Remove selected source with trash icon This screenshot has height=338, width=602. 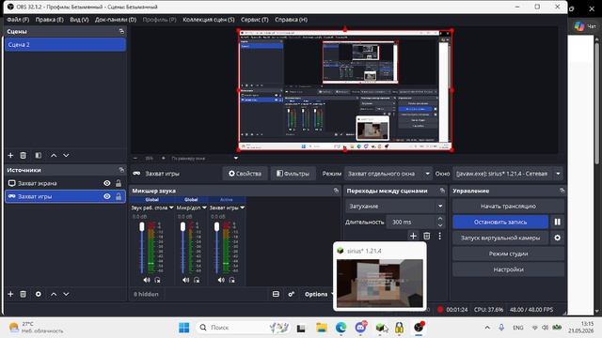coord(23,294)
